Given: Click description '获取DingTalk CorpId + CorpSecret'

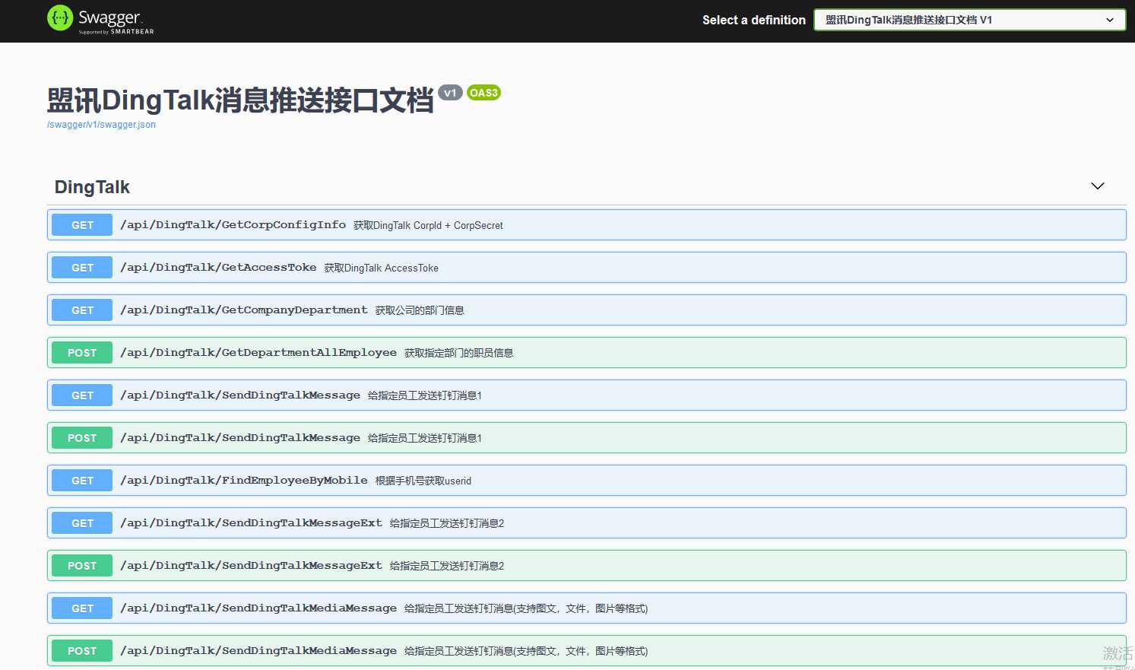Looking at the screenshot, I should [428, 225].
